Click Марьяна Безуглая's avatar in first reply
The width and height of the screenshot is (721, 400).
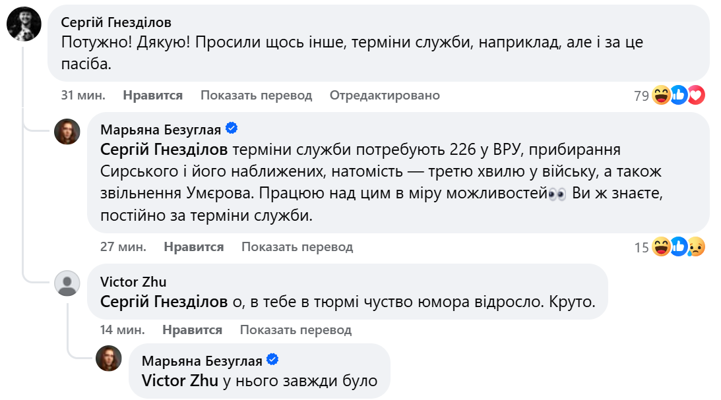(x=67, y=132)
